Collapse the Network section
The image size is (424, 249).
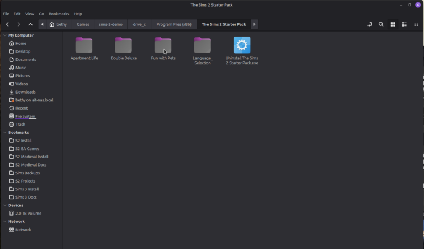[4, 222]
